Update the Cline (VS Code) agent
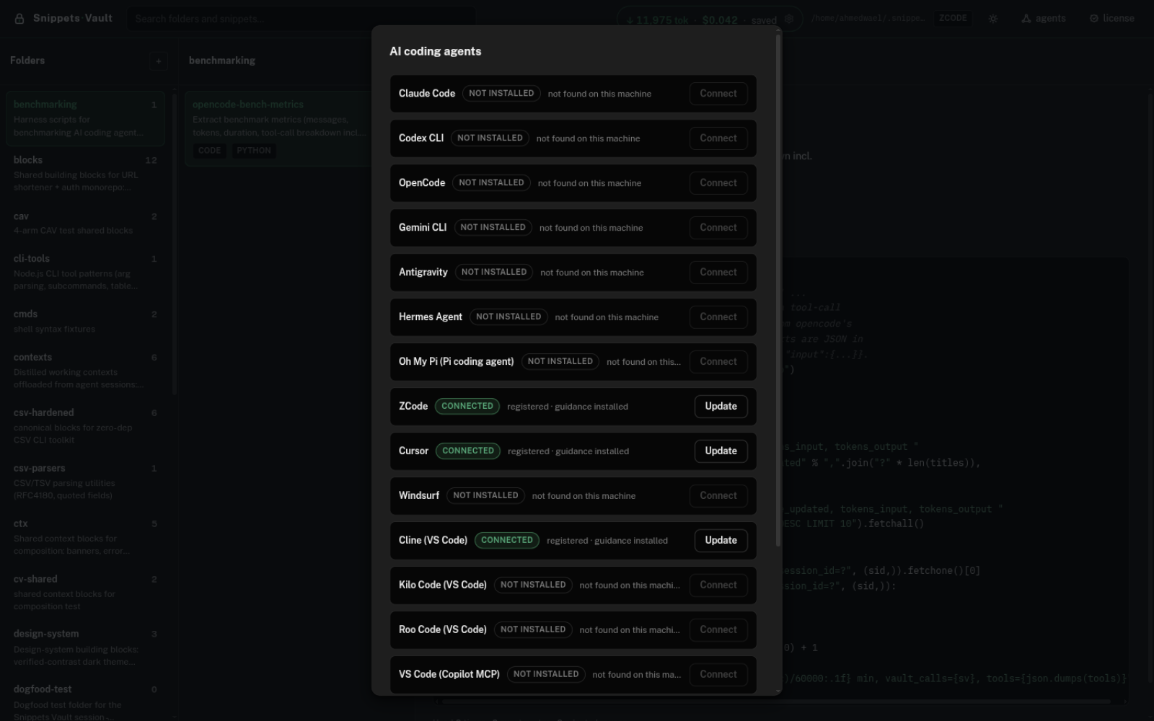 (721, 541)
